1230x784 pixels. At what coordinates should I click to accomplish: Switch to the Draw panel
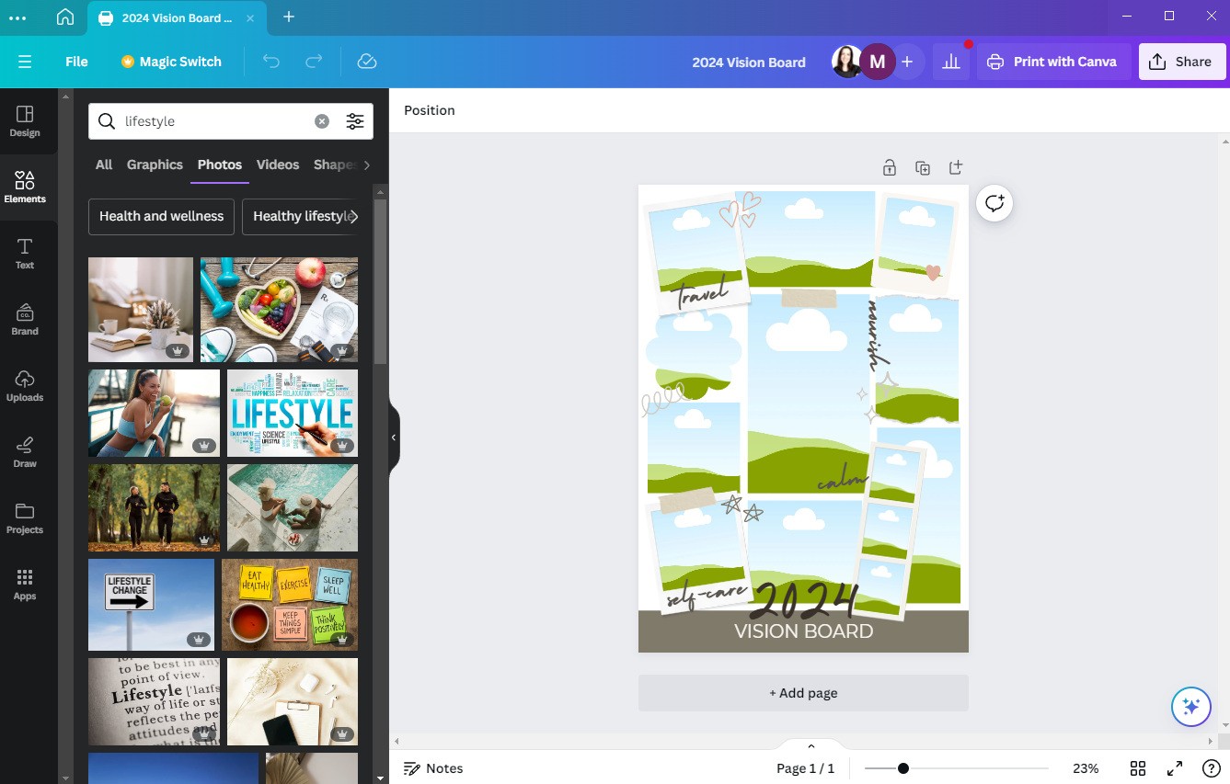tap(25, 451)
